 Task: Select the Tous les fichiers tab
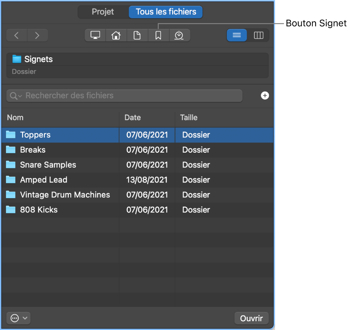(x=166, y=12)
